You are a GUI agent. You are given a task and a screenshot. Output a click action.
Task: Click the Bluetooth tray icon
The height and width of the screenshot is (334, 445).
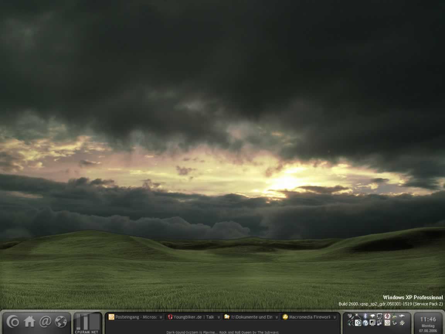(365, 316)
